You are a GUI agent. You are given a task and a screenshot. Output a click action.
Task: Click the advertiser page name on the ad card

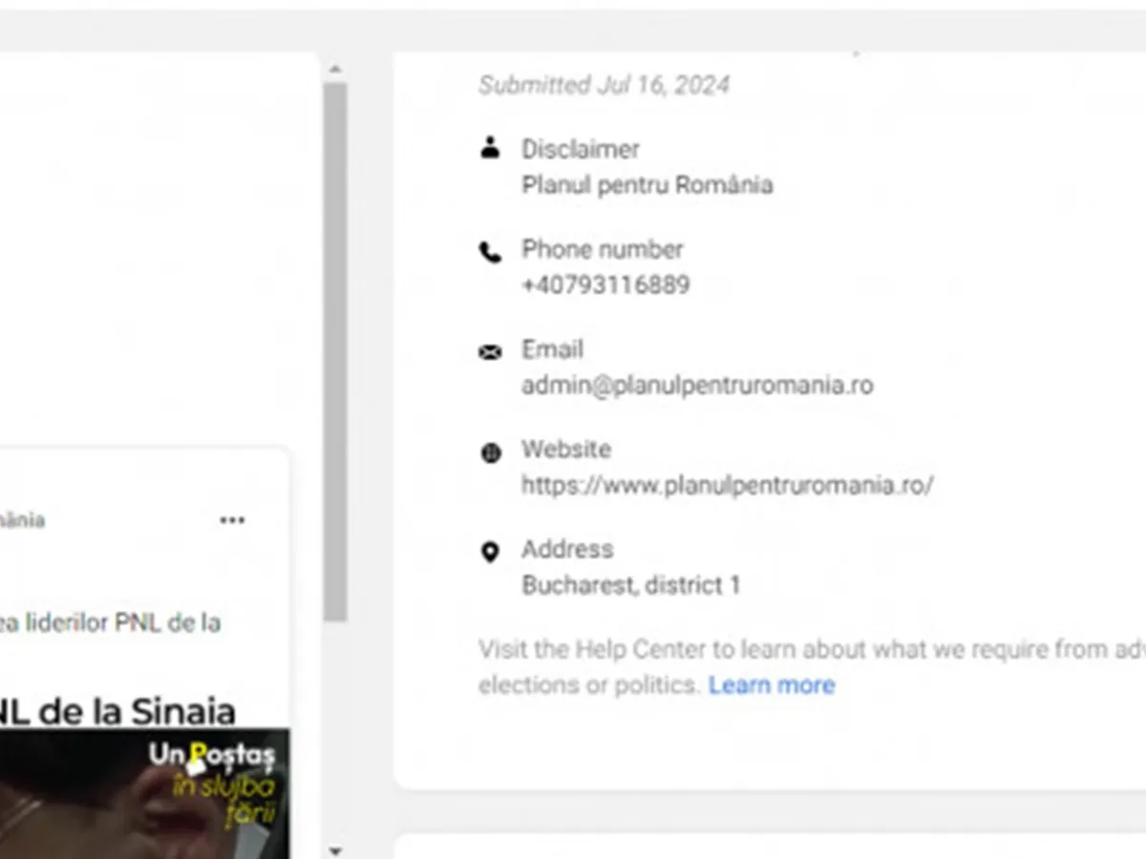pyautogui.click(x=21, y=520)
